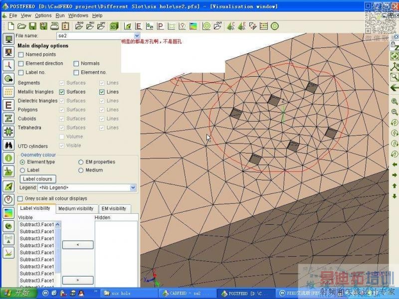Open the Run menu
The width and height of the screenshot is (399, 299).
(60, 15)
